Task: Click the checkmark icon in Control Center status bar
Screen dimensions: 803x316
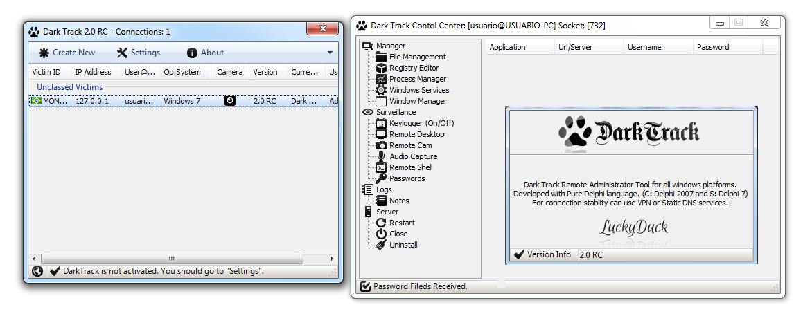Action: pyautogui.click(x=365, y=286)
